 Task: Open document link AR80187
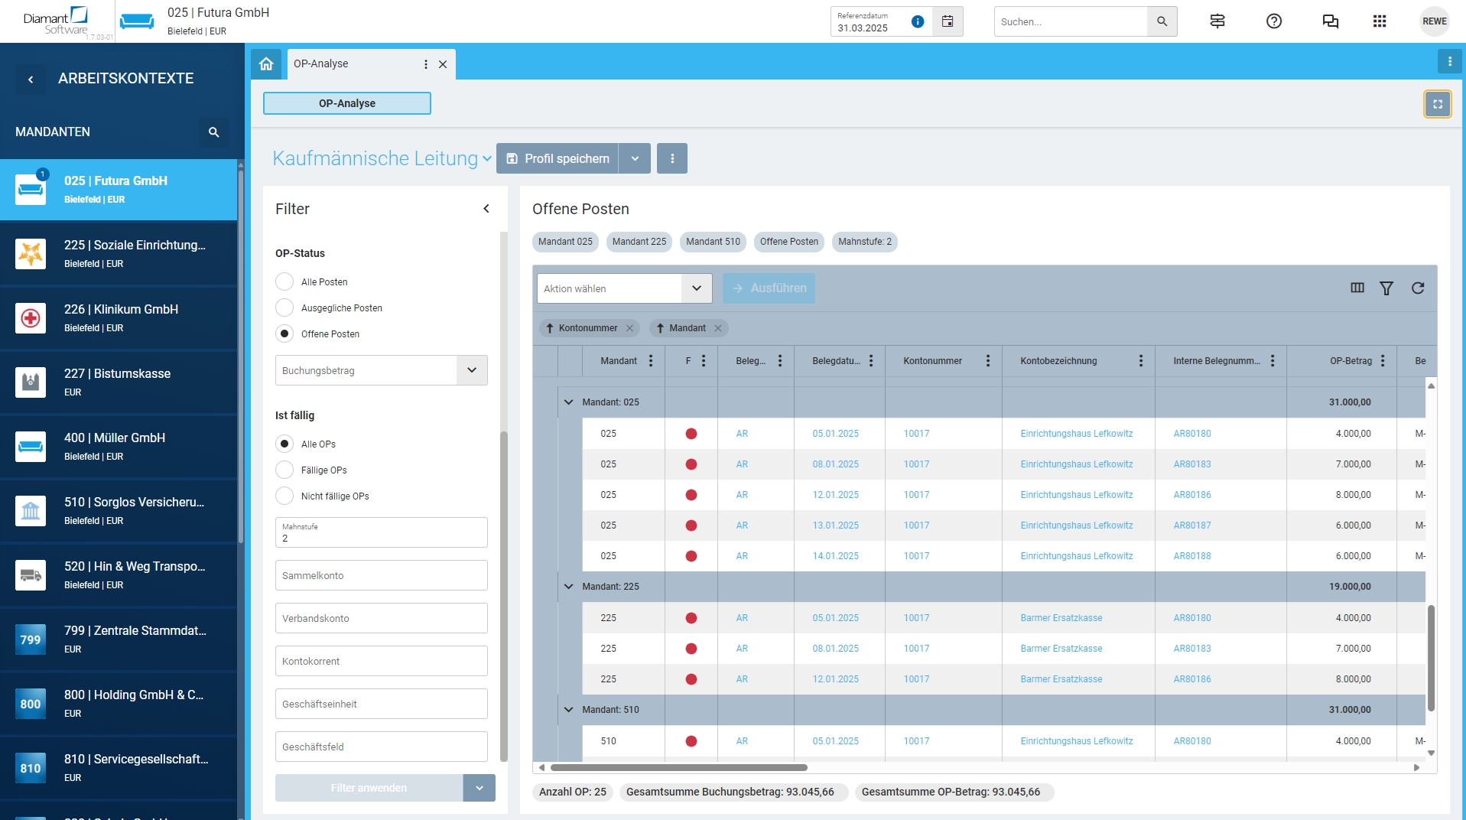[1191, 526]
